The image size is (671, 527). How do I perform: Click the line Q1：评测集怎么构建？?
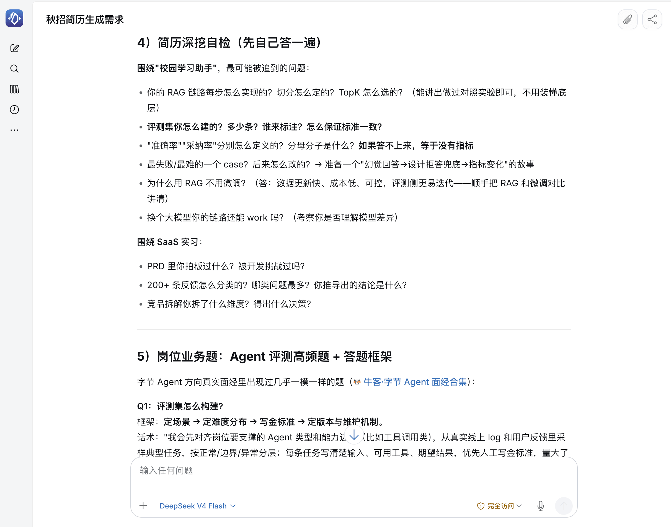coord(180,406)
